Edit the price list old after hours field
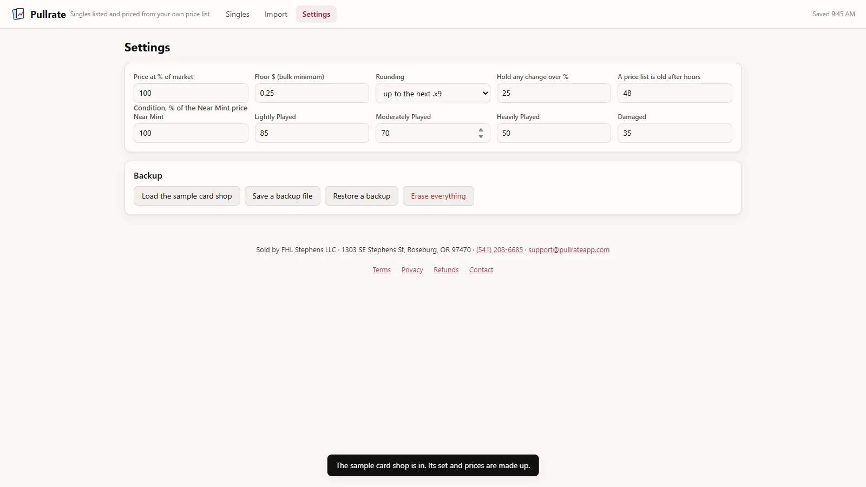This screenshot has height=487, width=866. point(675,93)
